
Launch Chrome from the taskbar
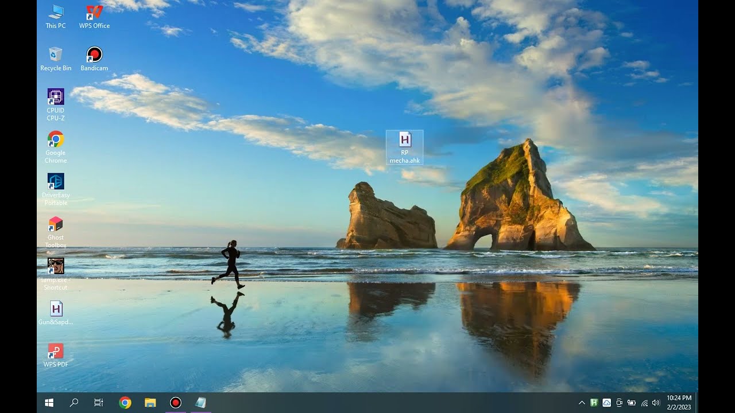point(125,403)
